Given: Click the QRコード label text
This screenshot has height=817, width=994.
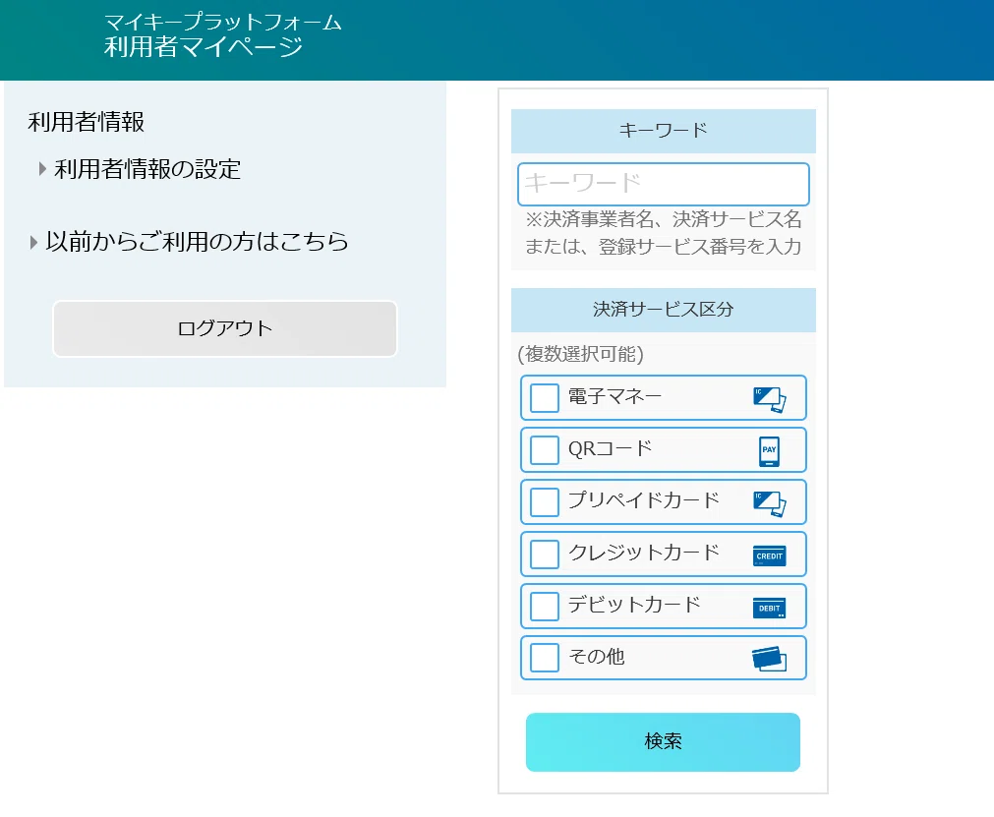Looking at the screenshot, I should click(x=610, y=448).
